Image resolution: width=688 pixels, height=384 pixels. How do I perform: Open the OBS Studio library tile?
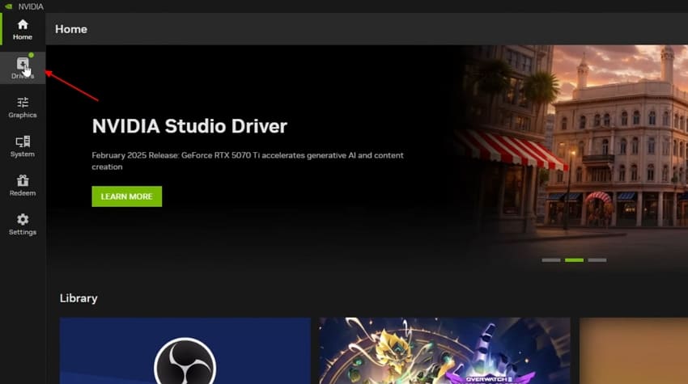185,351
